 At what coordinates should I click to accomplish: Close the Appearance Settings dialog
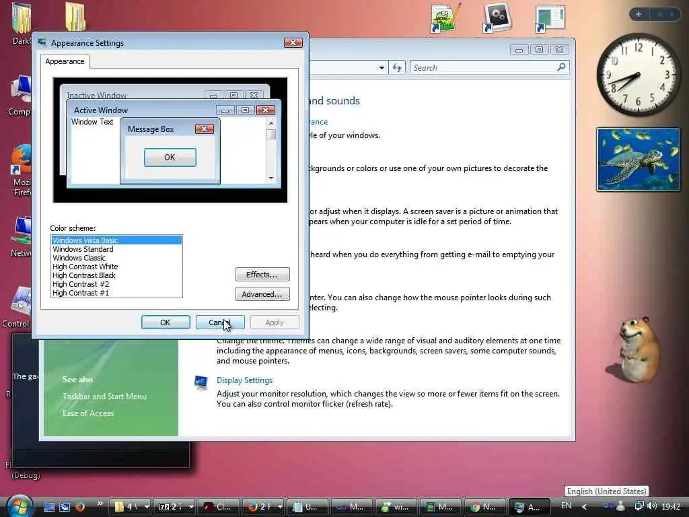click(x=293, y=42)
